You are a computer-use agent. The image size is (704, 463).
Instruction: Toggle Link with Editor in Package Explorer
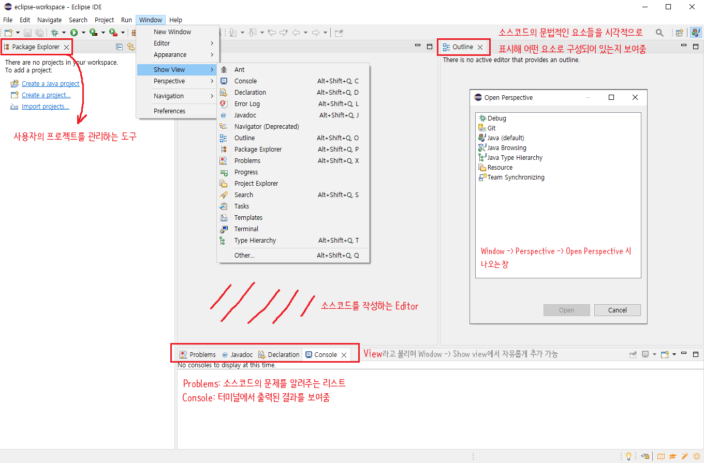click(131, 47)
